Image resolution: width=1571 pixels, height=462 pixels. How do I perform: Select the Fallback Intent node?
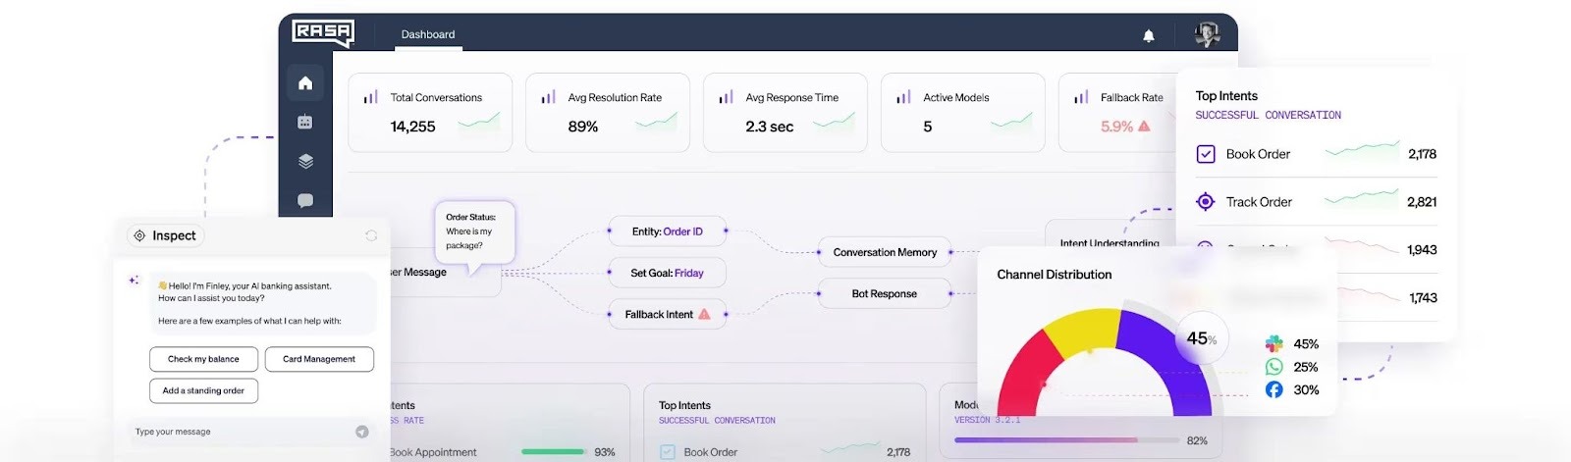click(x=668, y=314)
